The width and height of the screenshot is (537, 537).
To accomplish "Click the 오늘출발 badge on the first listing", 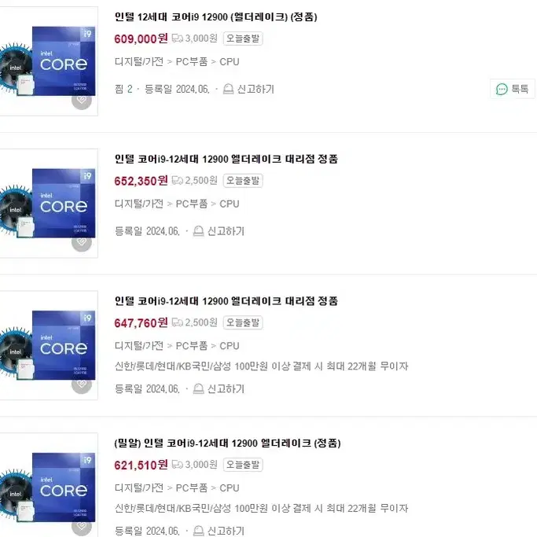I will 243,39.
